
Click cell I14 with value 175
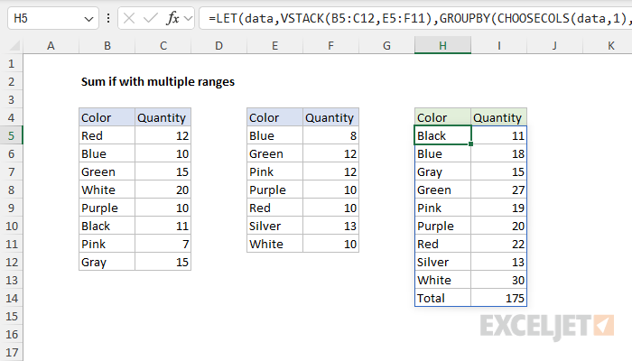coord(498,298)
